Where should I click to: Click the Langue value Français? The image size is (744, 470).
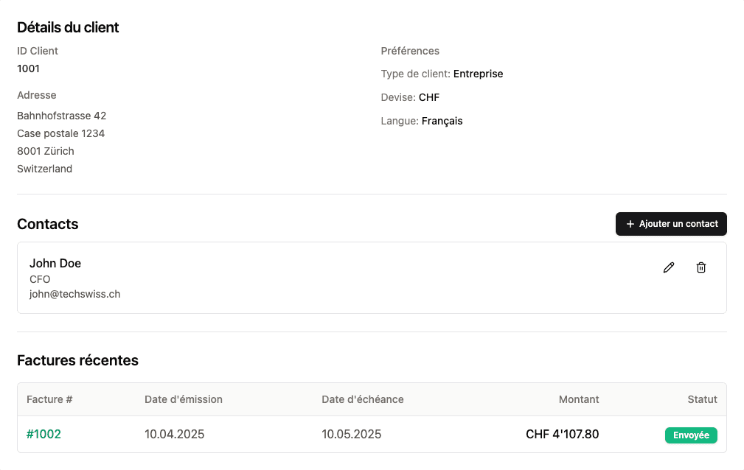[442, 121]
